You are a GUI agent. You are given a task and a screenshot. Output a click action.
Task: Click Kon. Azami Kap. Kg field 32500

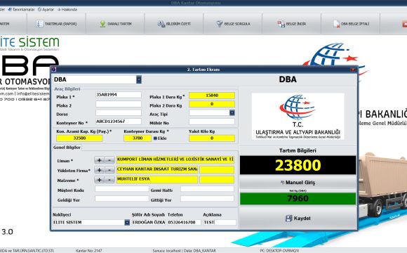tap(79, 138)
